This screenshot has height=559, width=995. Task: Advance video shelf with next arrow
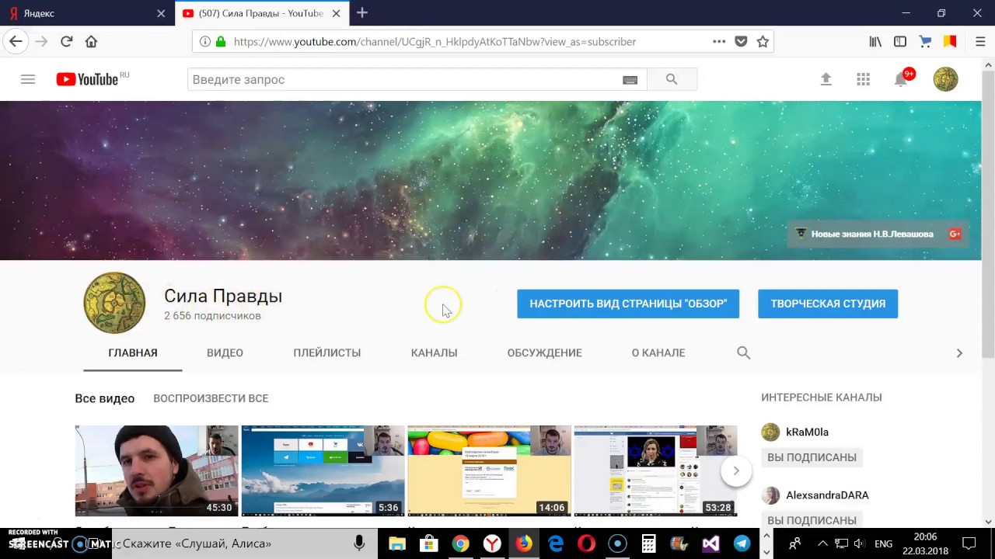(x=735, y=470)
